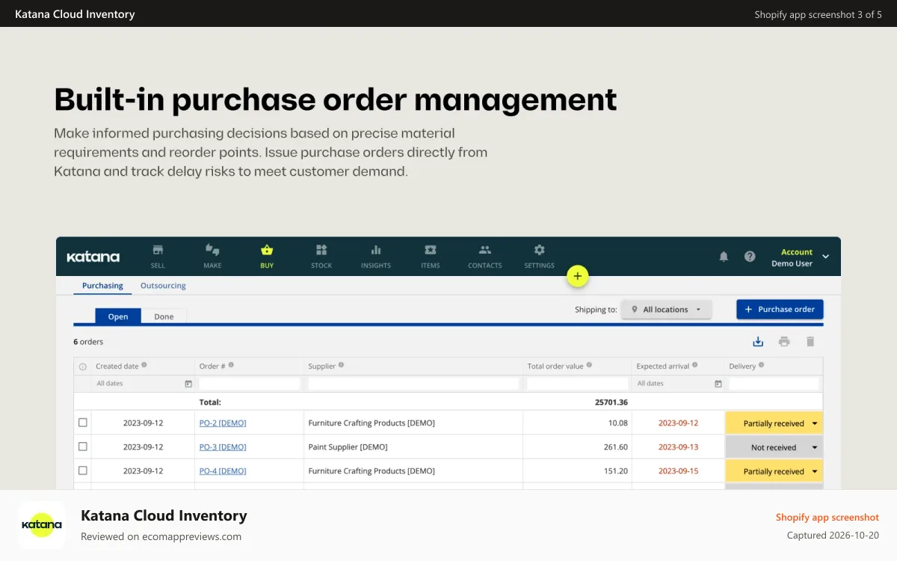Viewport: 897px width, 561px height.
Task: Print the selected orders
Action: click(784, 342)
